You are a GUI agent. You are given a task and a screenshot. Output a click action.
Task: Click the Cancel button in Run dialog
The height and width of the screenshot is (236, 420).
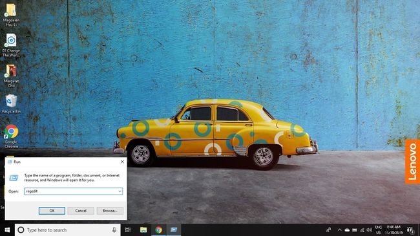pyautogui.click(x=81, y=211)
